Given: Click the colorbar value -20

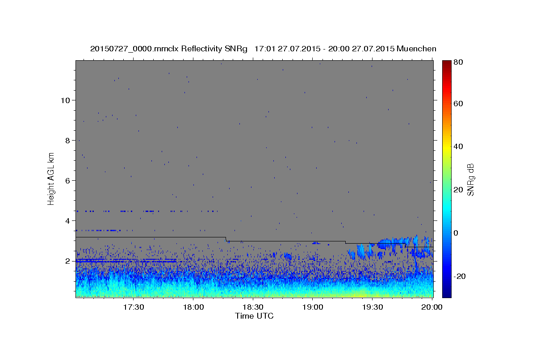Looking at the screenshot, I should pos(461,276).
